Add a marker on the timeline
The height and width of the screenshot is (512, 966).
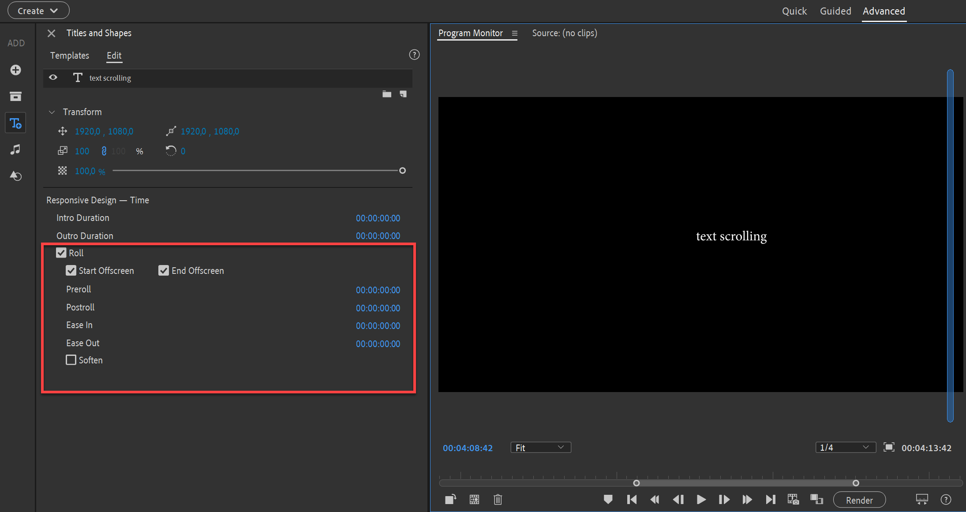coord(608,499)
